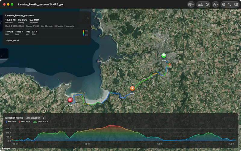Click the '10.0 mi' axis label
The image size is (241, 151).
click(159, 144)
